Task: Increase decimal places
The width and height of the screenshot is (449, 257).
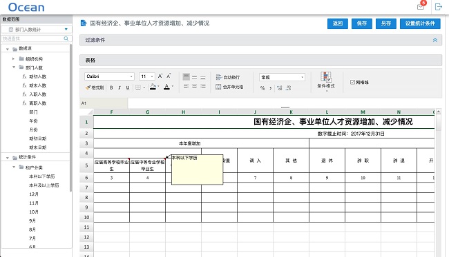Action: pyautogui.click(x=280, y=88)
